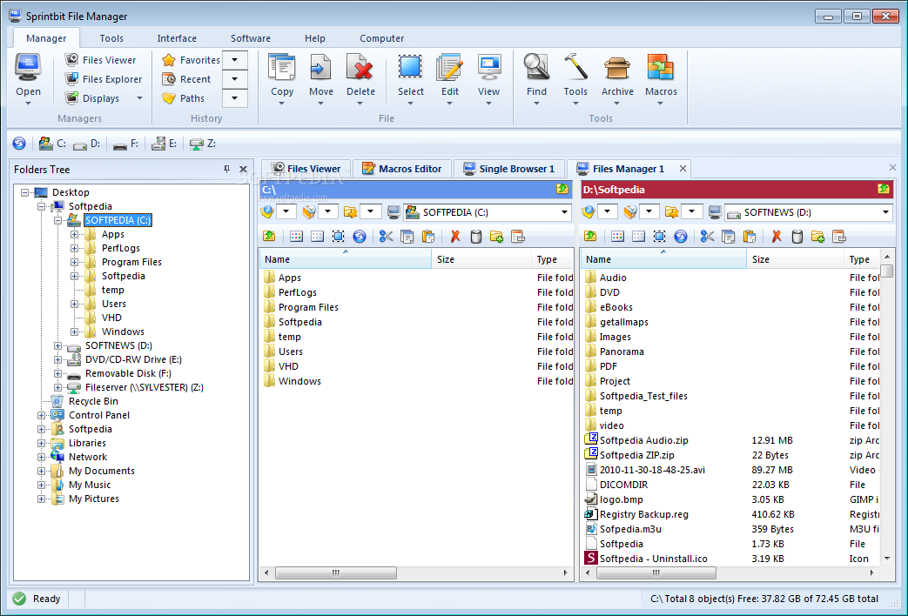This screenshot has width=908, height=616.
Task: Click scroll-down arrow in D:\Softpedia pane
Action: point(886,559)
